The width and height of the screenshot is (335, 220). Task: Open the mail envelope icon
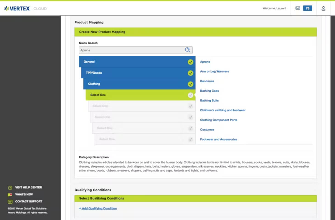(x=298, y=8)
